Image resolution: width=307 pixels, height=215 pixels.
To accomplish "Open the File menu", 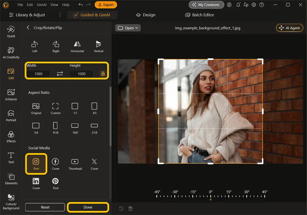I will (20, 5).
